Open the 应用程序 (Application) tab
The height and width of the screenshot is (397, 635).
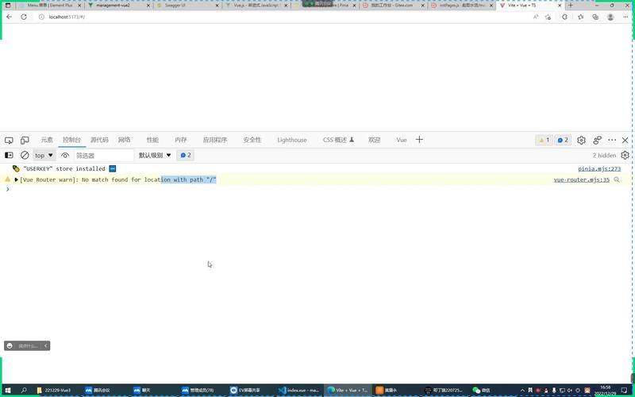click(214, 140)
